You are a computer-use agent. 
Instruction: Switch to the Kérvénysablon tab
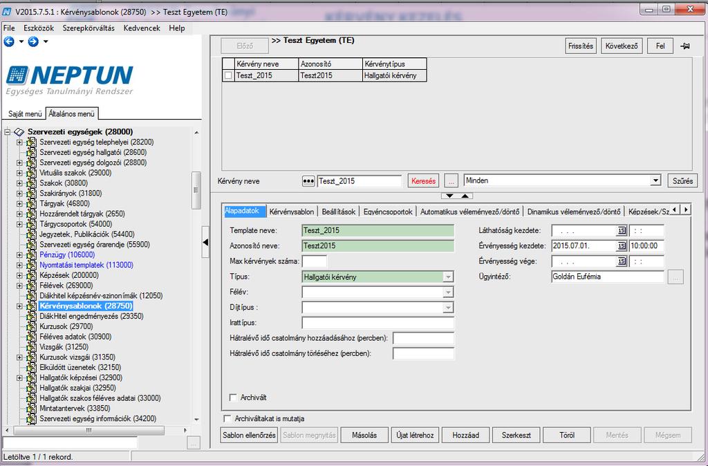(292, 212)
